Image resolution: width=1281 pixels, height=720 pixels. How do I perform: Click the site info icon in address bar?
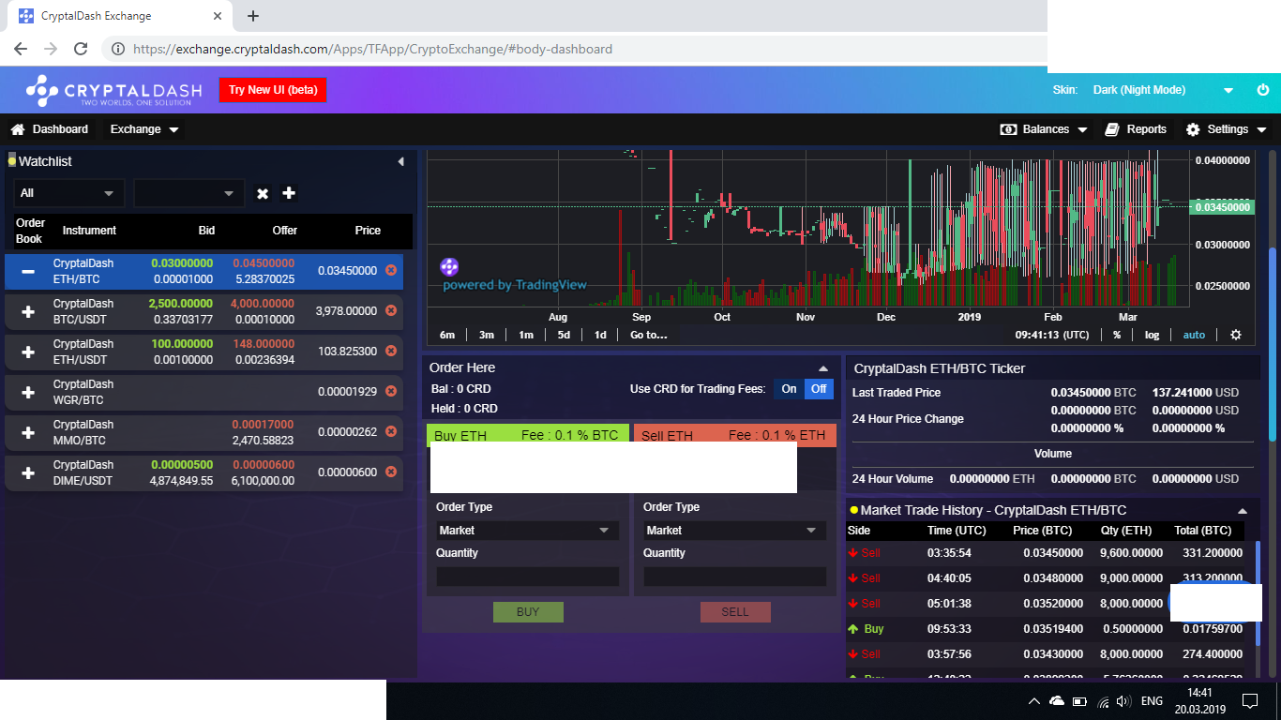118,49
